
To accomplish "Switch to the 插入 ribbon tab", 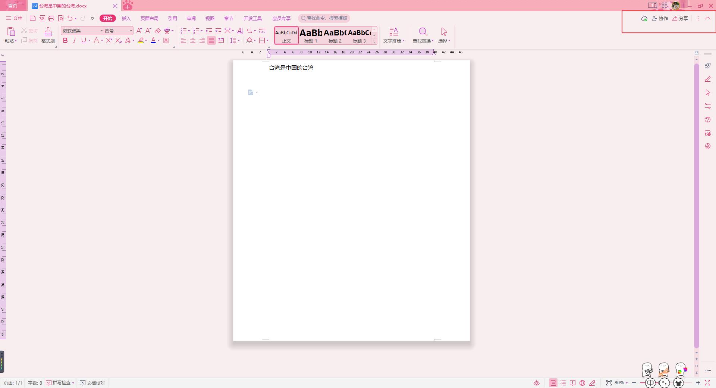I will pyautogui.click(x=126, y=18).
